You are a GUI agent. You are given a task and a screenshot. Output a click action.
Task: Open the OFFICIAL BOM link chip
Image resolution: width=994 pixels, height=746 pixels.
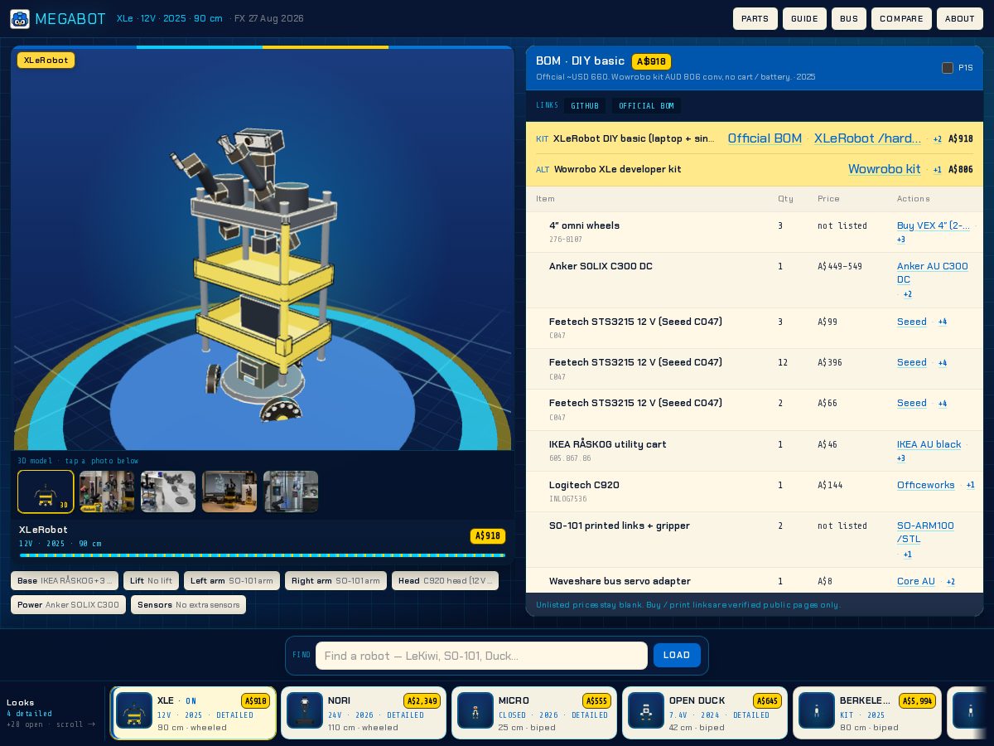[x=646, y=106]
